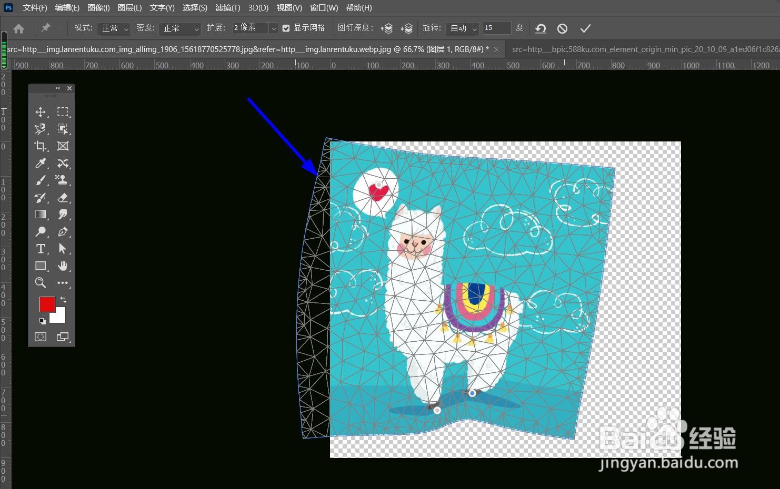
Task: Close the lanrentuku document tab
Action: pos(496,49)
